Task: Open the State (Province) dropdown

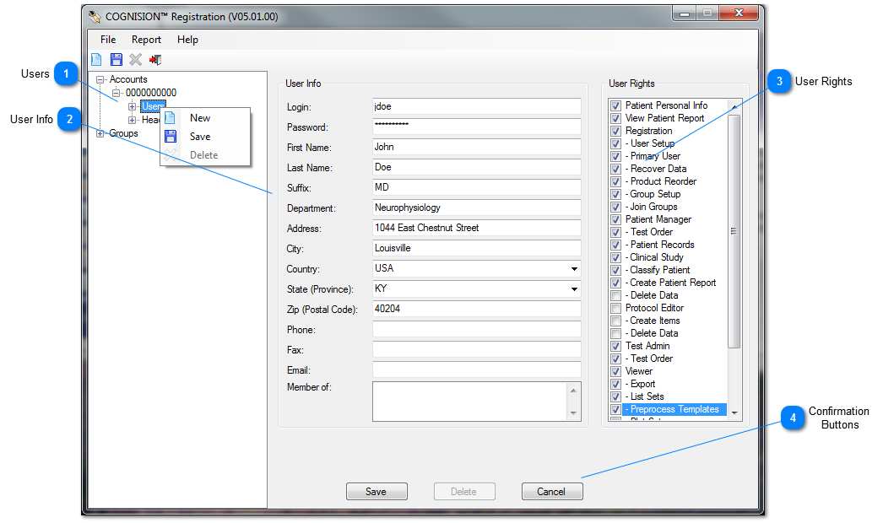Action: pyautogui.click(x=574, y=289)
